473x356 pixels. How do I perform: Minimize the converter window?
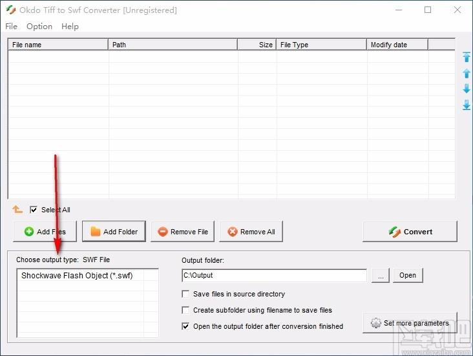point(399,10)
